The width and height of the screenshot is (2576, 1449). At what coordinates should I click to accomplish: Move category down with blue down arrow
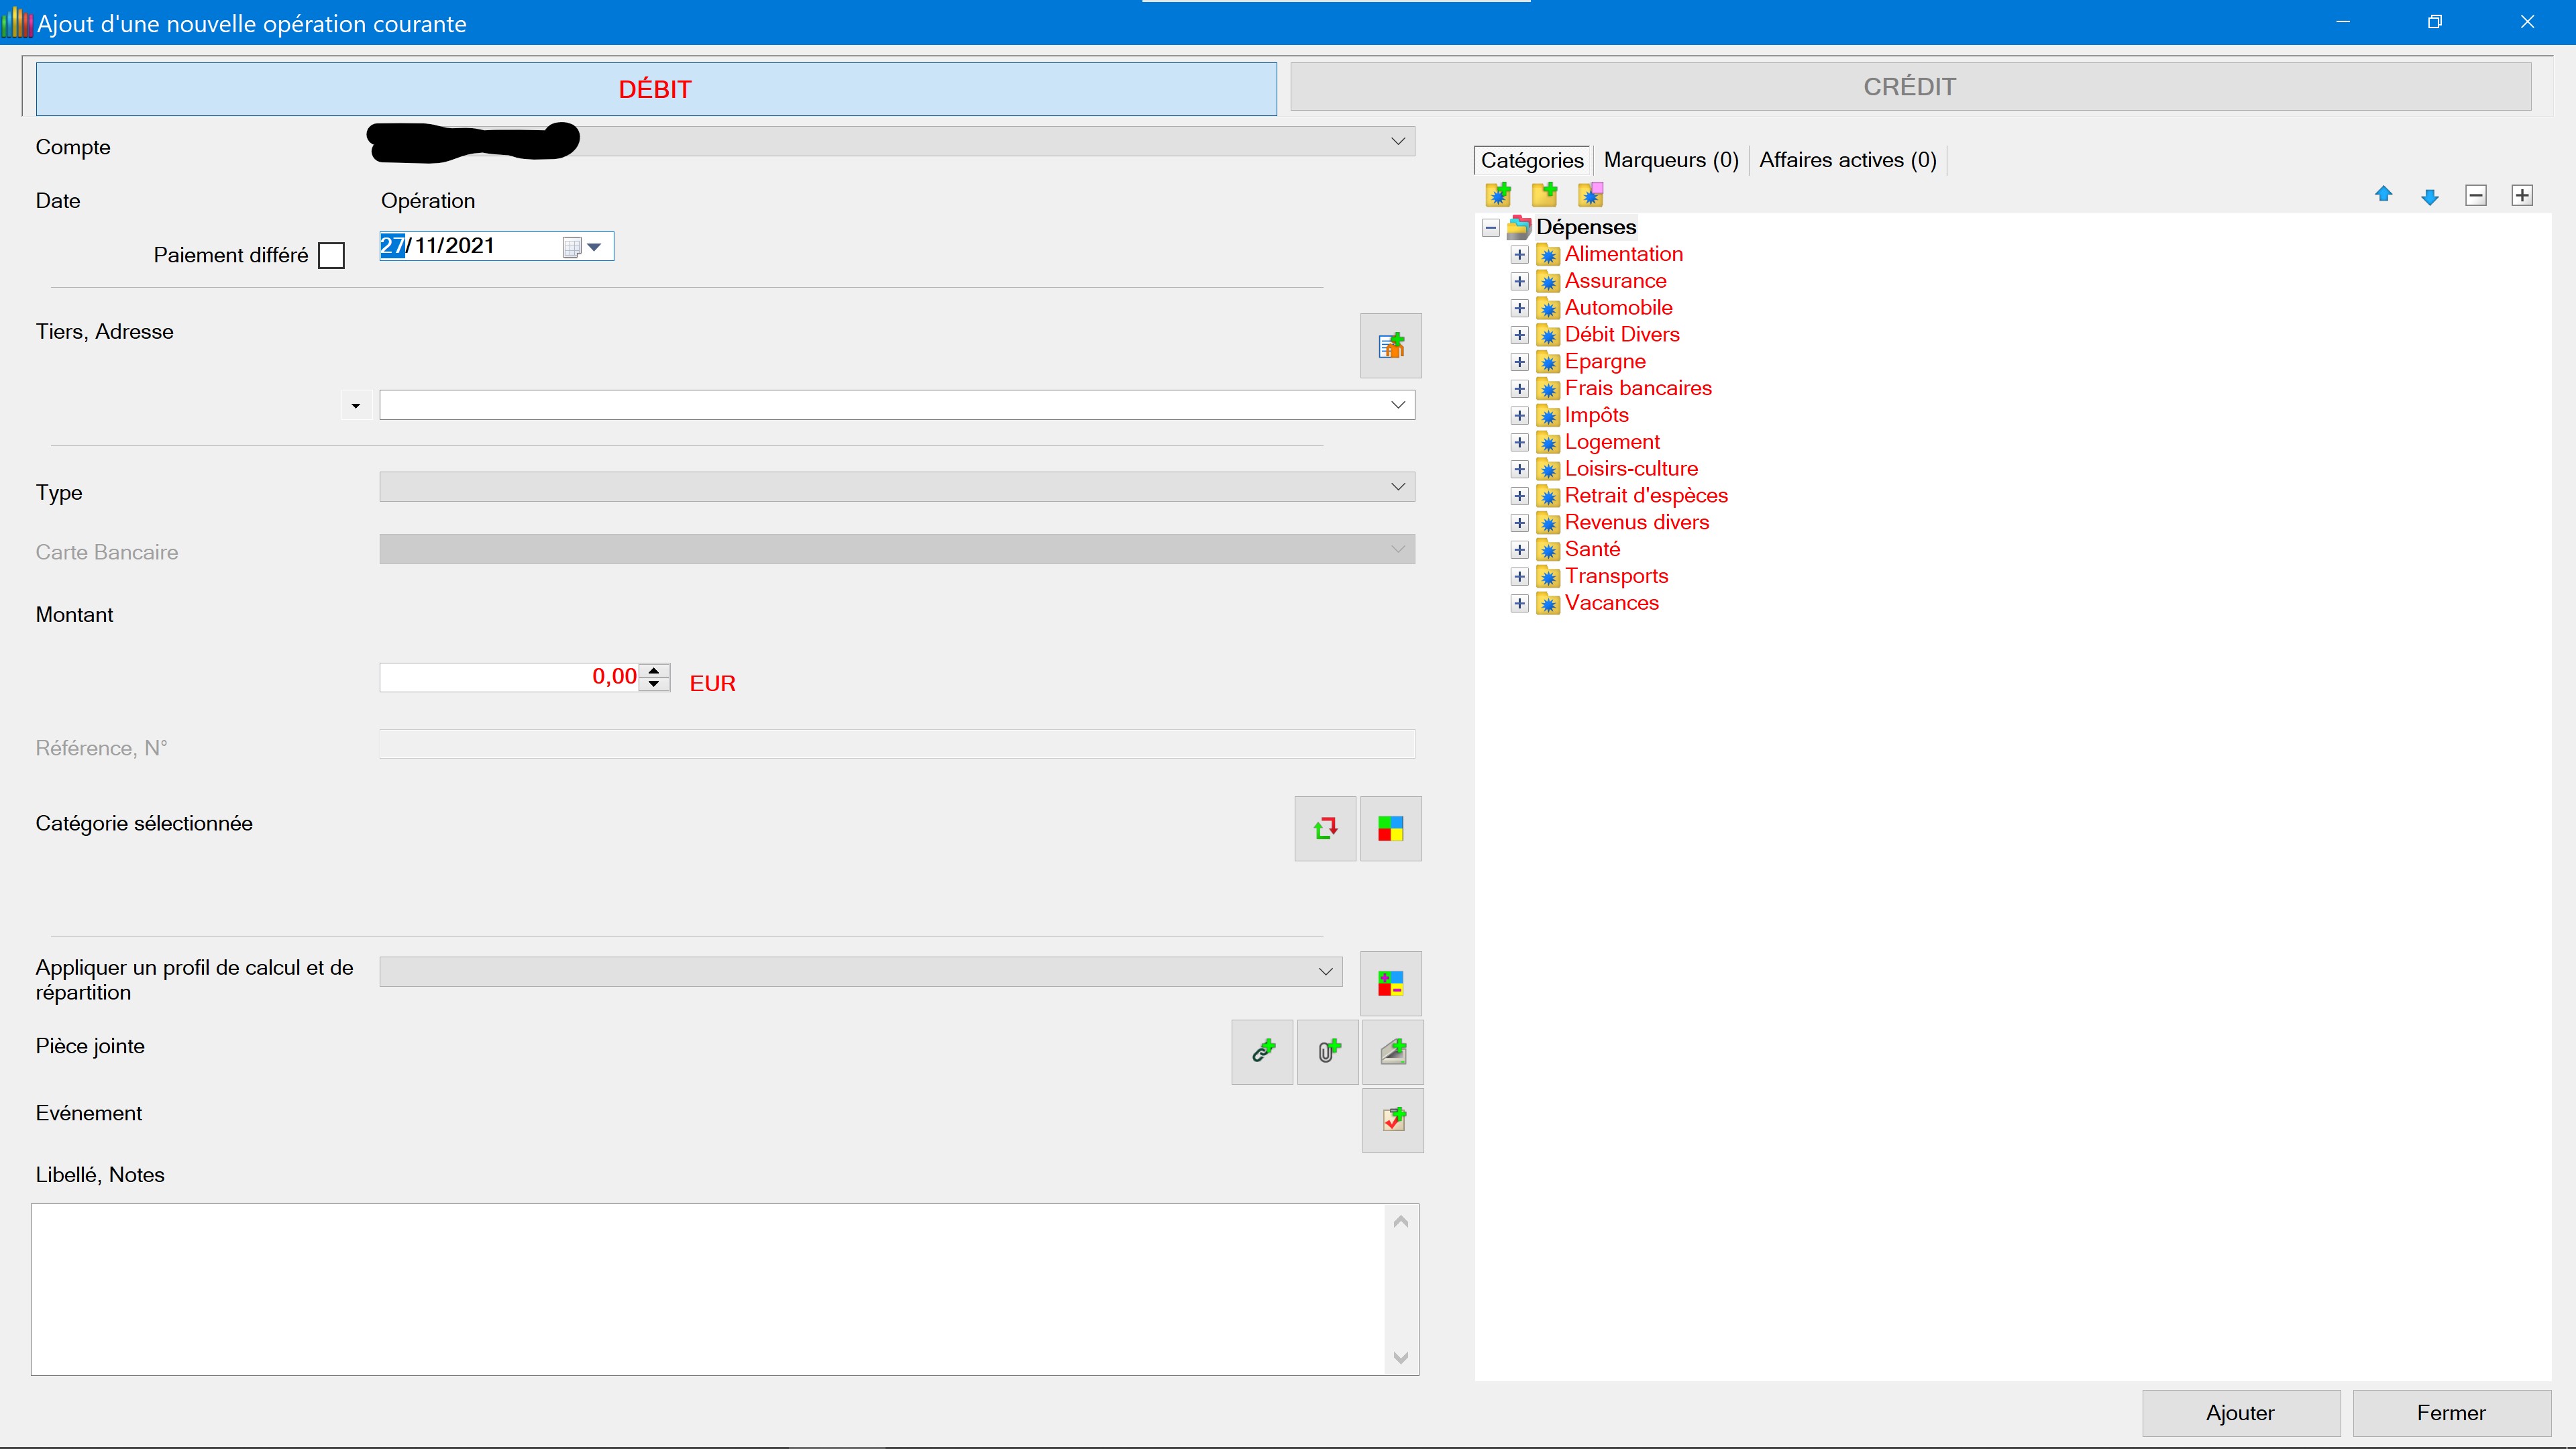[2430, 196]
